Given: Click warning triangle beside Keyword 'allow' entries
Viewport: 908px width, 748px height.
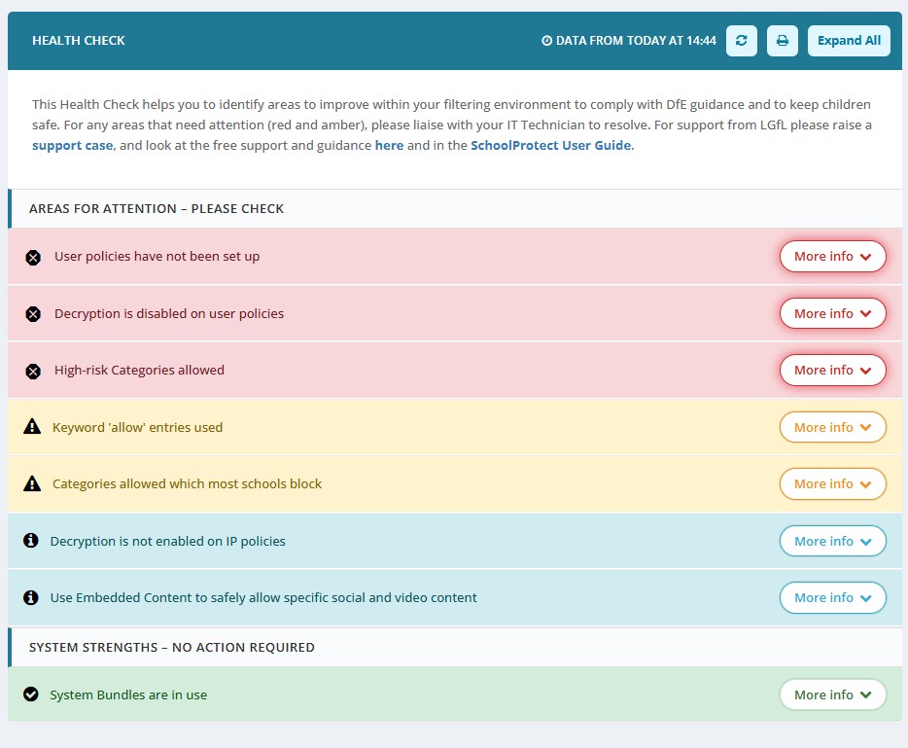Looking at the screenshot, I should [x=32, y=427].
